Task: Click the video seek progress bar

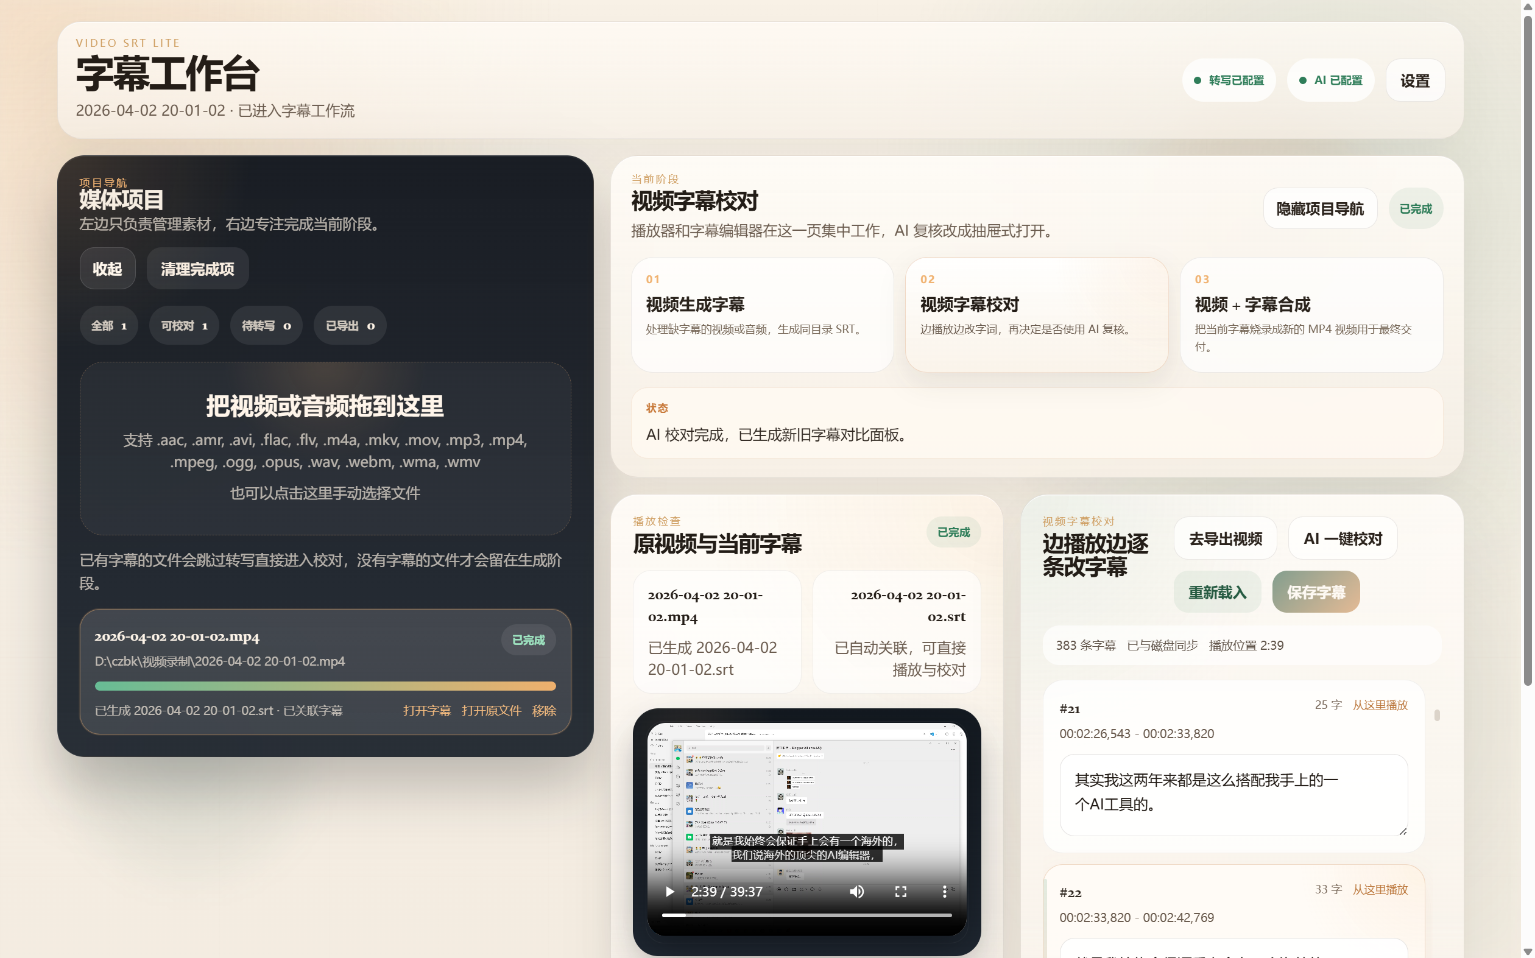Action: point(806,915)
